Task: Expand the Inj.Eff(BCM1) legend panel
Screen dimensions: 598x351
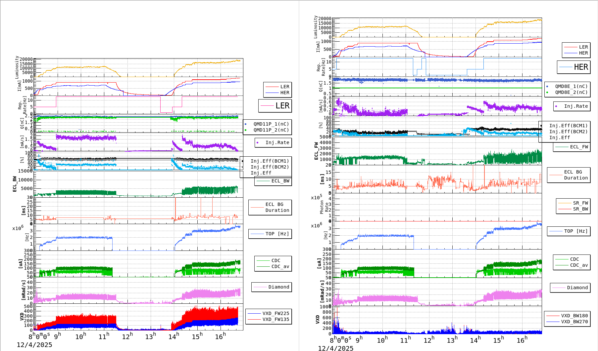Action: click(269, 161)
